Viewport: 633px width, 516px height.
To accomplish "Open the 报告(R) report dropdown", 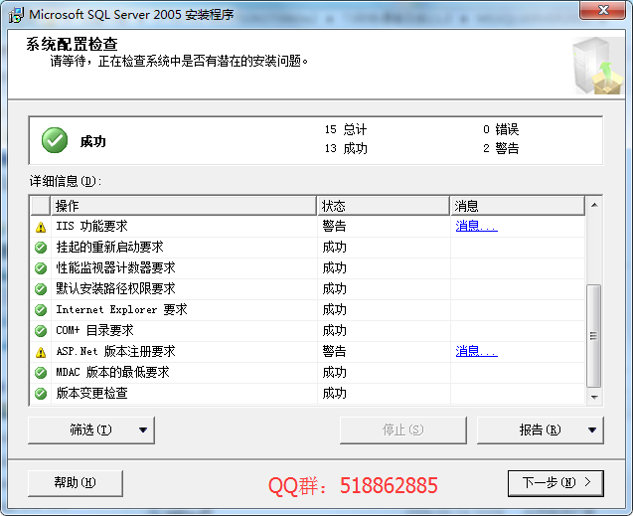I will pyautogui.click(x=541, y=430).
